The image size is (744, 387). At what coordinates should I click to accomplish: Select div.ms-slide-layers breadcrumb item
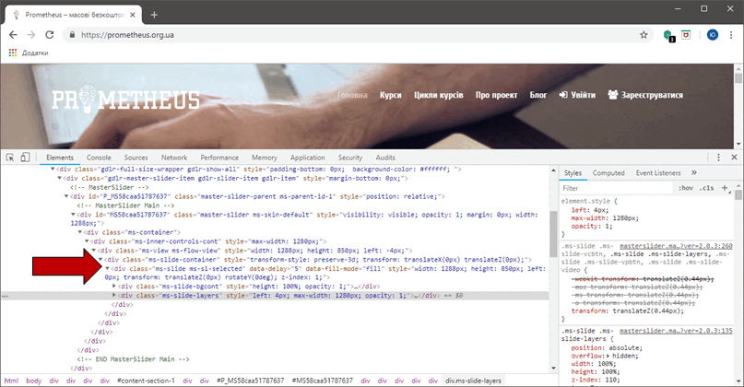coord(473,381)
